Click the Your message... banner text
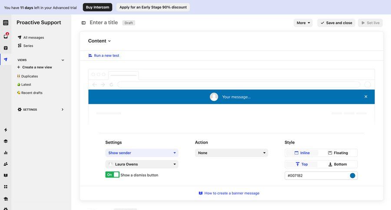The width and height of the screenshot is (391, 210). [x=236, y=97]
